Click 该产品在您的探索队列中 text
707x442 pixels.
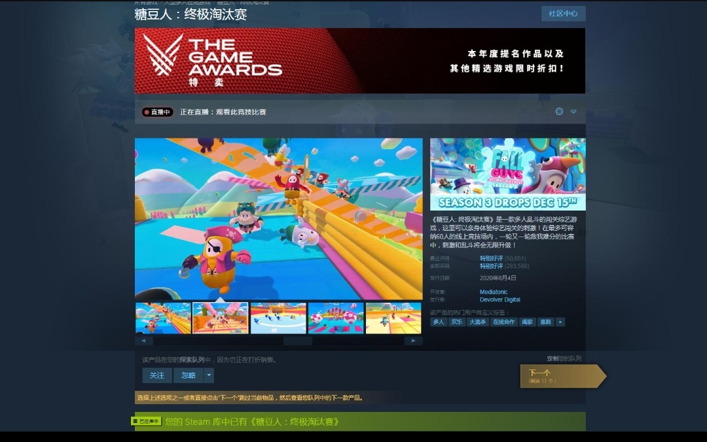[209, 360]
